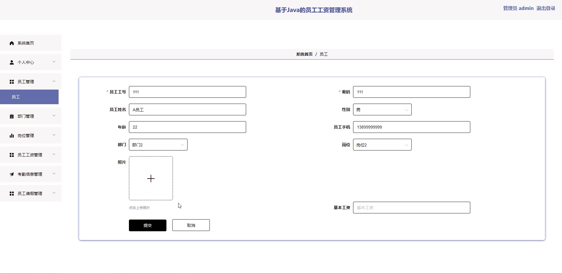The image size is (562, 274).
Task: Click the grid icon beside 员工管理
Action: pos(12,82)
